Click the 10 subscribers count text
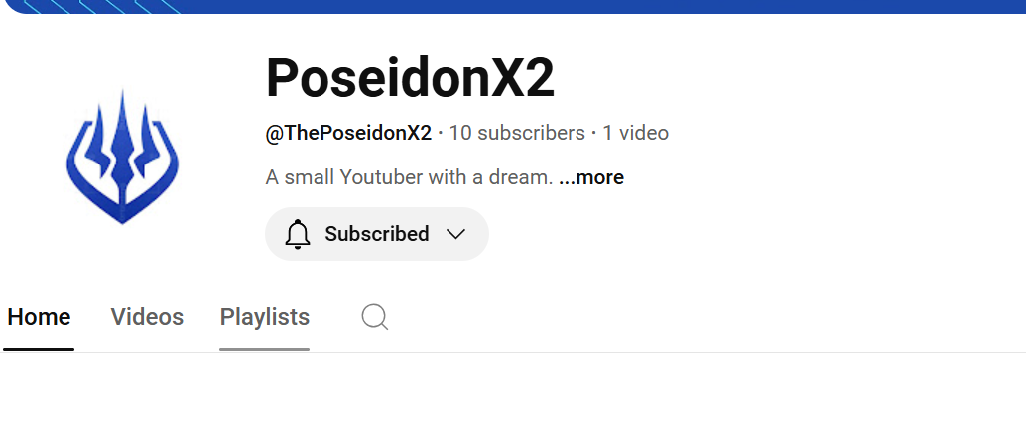This screenshot has width=1026, height=437. click(x=517, y=133)
